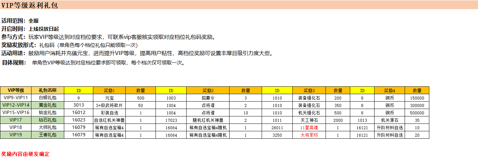Select the ID cell with value 26011
Image resolution: width=478 pixels, height=163 pixels.
click(x=277, y=128)
